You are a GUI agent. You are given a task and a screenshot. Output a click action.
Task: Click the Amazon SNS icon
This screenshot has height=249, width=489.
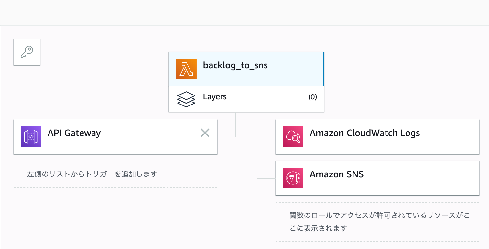[293, 178]
